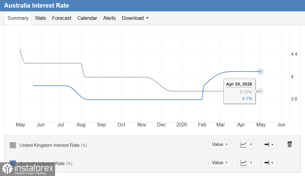305x176 pixels.
Task: Open Value dropdown for Australia Interest Rate
Action: 219,163
